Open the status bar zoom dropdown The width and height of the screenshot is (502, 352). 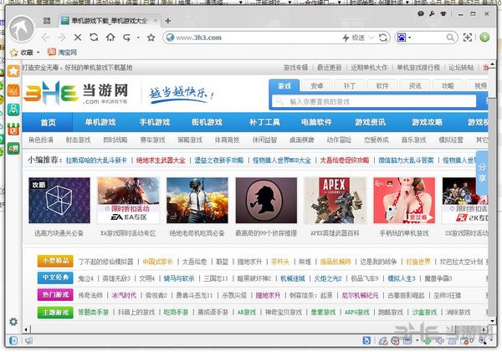491,341
